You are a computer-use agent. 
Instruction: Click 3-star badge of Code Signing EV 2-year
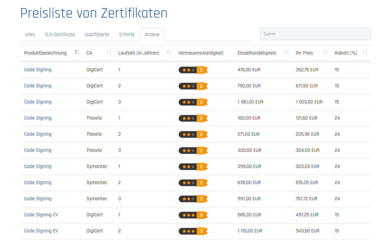(x=193, y=231)
